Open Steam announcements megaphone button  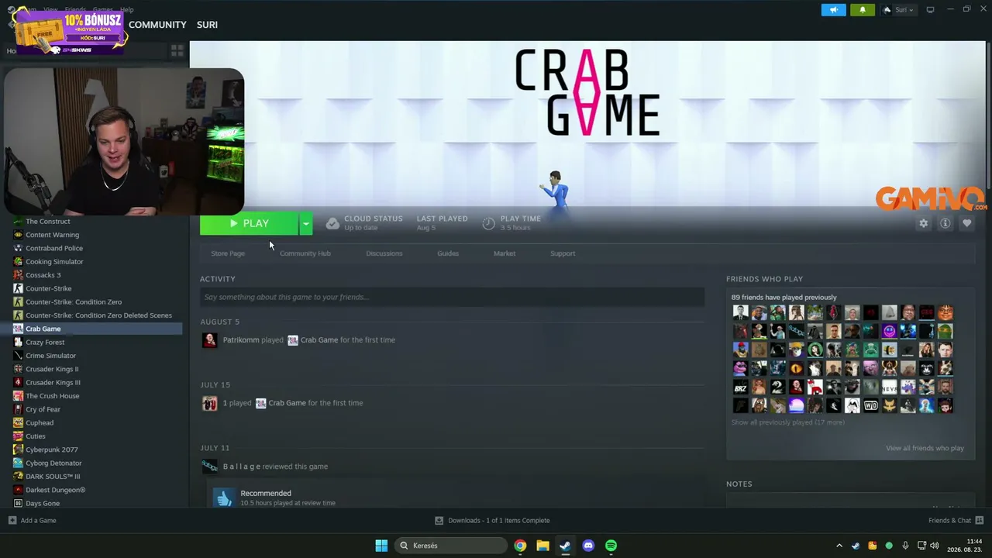tap(834, 10)
